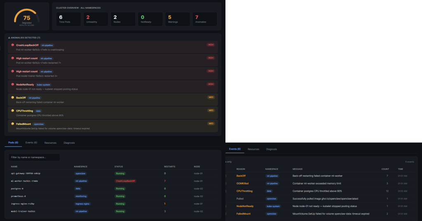
Task: Click the health score gauge showing 75
Action: (27, 18)
